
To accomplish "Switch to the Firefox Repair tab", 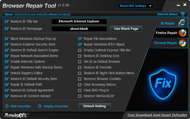I will tap(170, 33).
